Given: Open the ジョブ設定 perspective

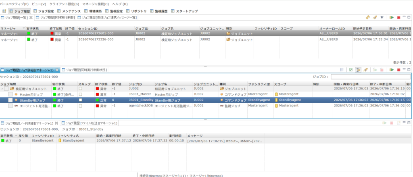Looking at the screenshot, I should pos(43,11).
